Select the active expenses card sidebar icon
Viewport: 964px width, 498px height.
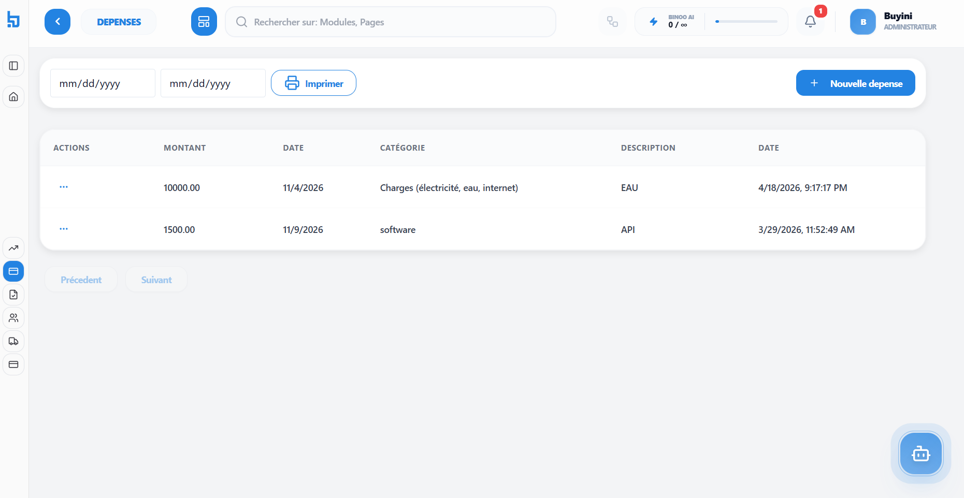tap(13, 271)
